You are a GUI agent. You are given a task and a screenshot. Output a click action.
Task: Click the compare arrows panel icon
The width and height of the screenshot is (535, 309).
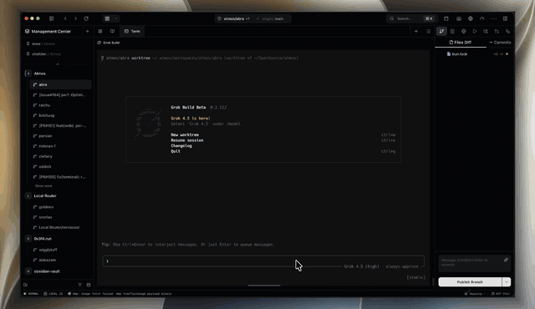coord(497,32)
